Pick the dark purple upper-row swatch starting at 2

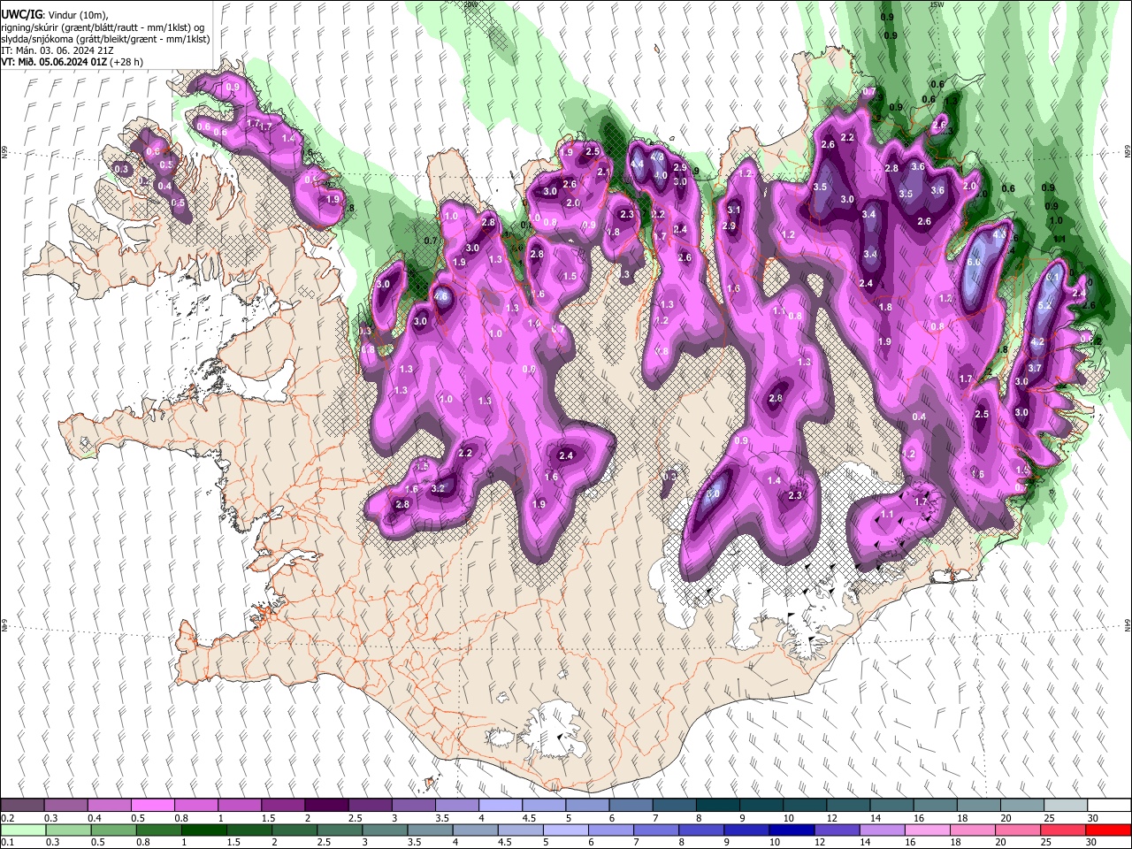(x=325, y=806)
